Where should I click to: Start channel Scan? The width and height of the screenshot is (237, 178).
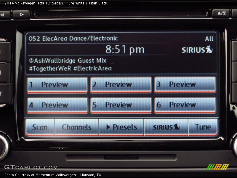[40, 127]
